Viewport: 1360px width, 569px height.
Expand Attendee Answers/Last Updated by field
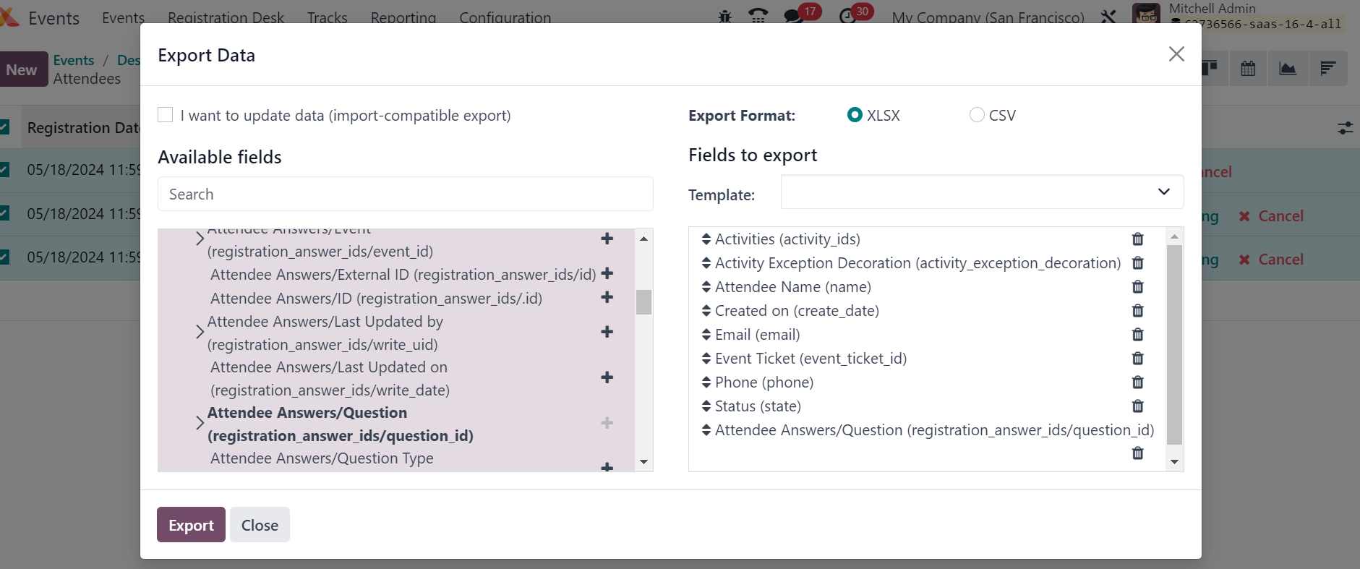200,332
